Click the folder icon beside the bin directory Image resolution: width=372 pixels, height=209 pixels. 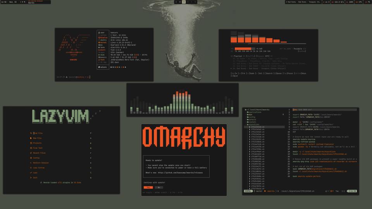(247, 115)
